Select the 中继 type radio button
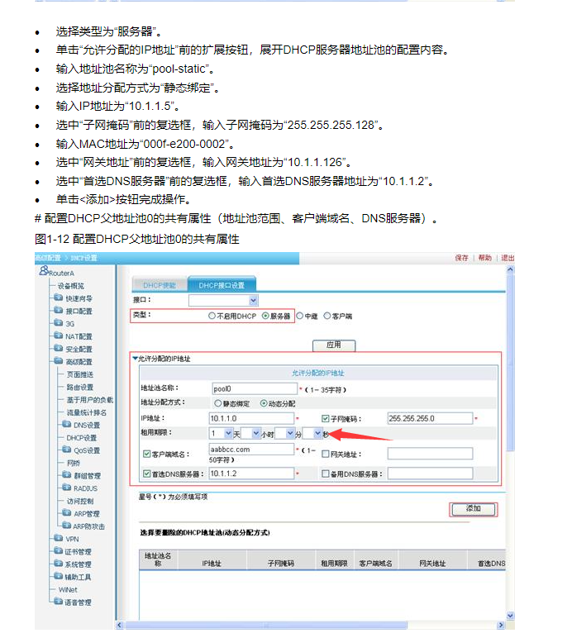Viewport: 572px width, 633px height. click(299, 316)
